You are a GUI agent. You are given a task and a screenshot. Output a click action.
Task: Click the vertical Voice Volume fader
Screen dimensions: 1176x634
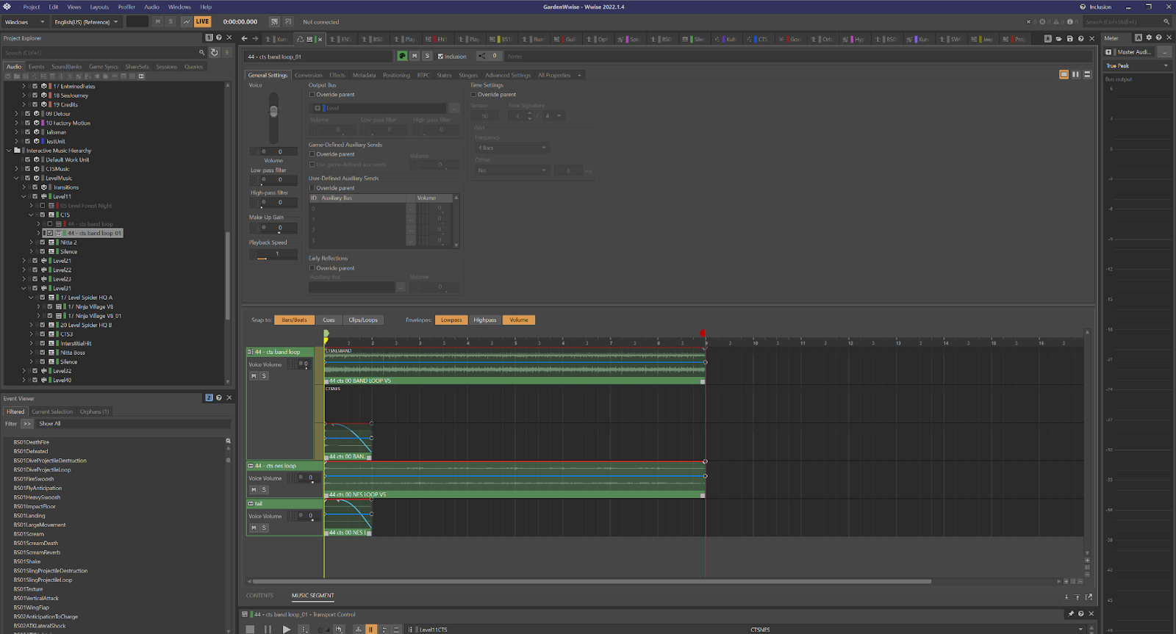[273, 112]
